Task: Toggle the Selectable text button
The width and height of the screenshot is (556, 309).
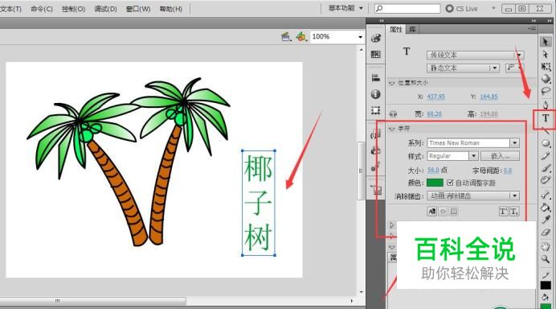Action: [432, 212]
